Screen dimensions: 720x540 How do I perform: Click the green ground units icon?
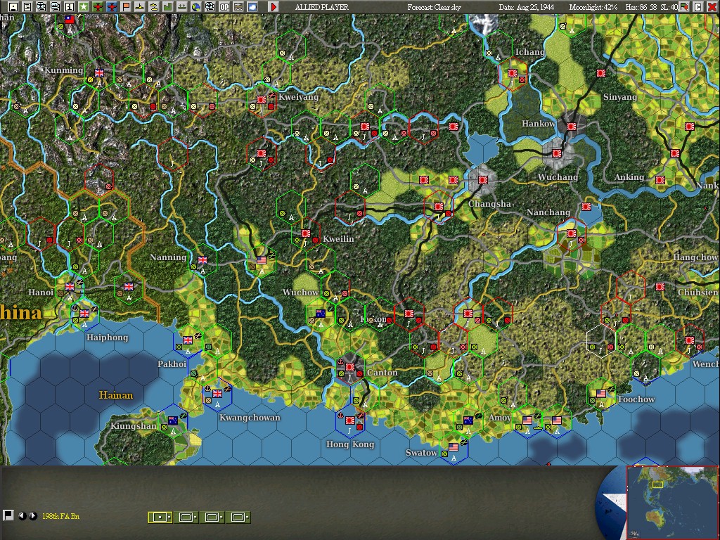coord(182,7)
